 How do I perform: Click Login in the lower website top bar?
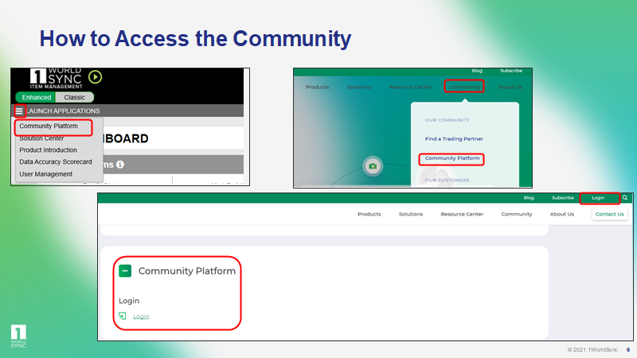598,197
